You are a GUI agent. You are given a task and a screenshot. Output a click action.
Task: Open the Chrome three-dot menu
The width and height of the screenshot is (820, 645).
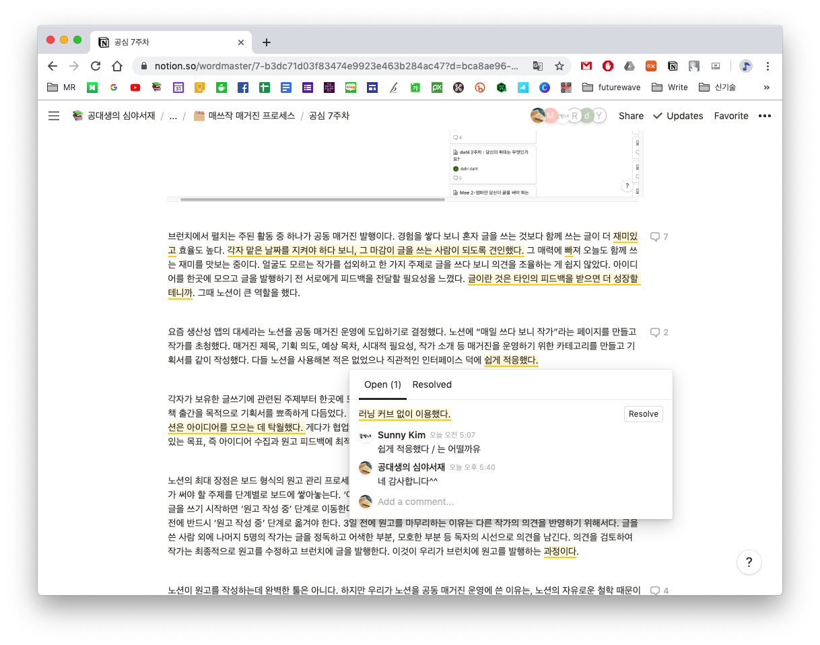coord(767,66)
